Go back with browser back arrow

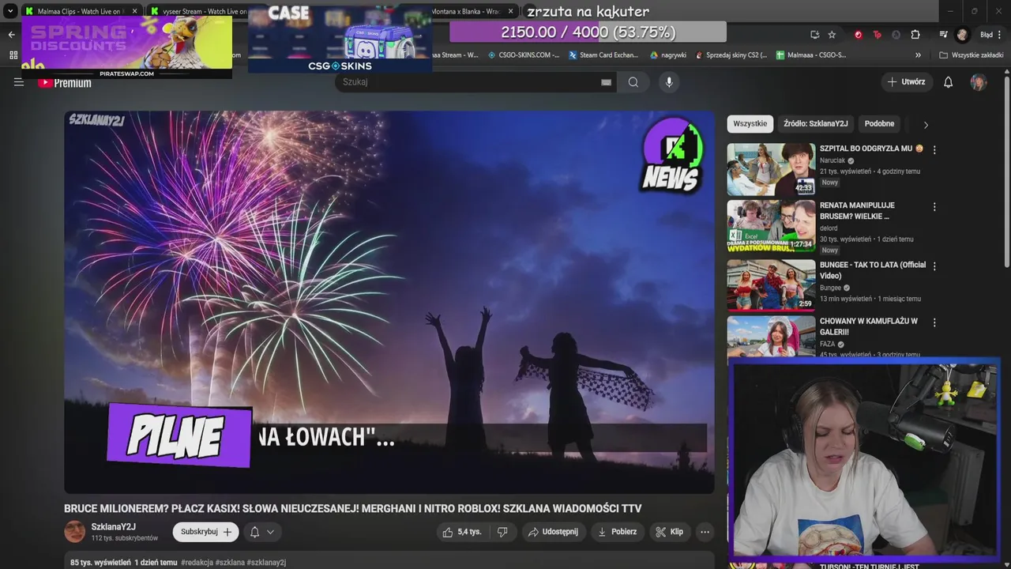[x=11, y=34]
